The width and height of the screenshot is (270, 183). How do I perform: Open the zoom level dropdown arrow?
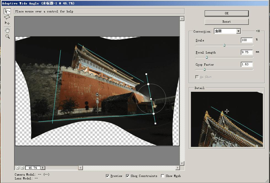coord(44,167)
